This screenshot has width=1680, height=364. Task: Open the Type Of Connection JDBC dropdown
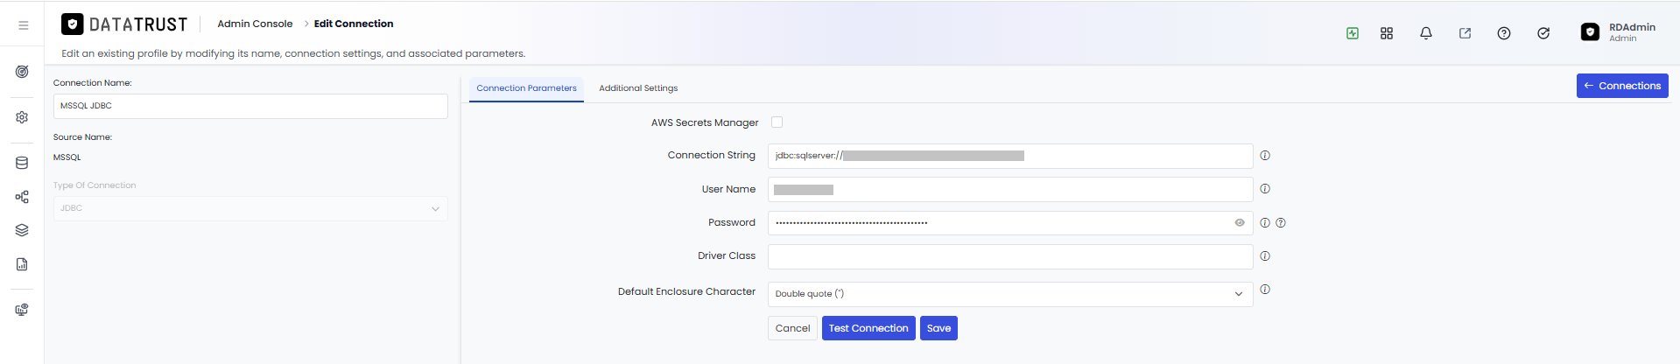tap(250, 208)
